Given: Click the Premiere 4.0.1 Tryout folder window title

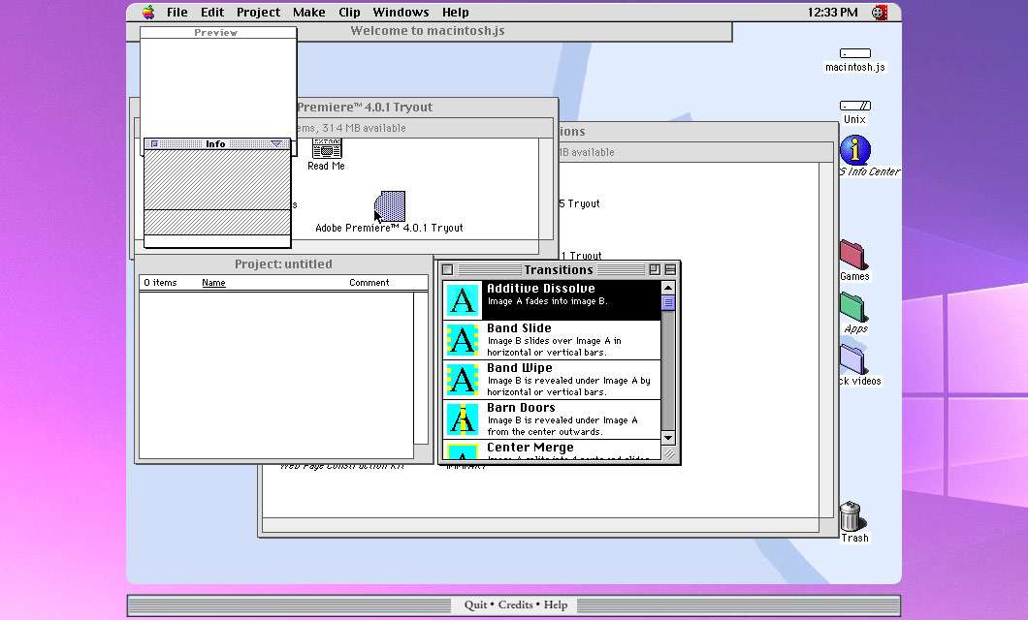Looking at the screenshot, I should 365,107.
